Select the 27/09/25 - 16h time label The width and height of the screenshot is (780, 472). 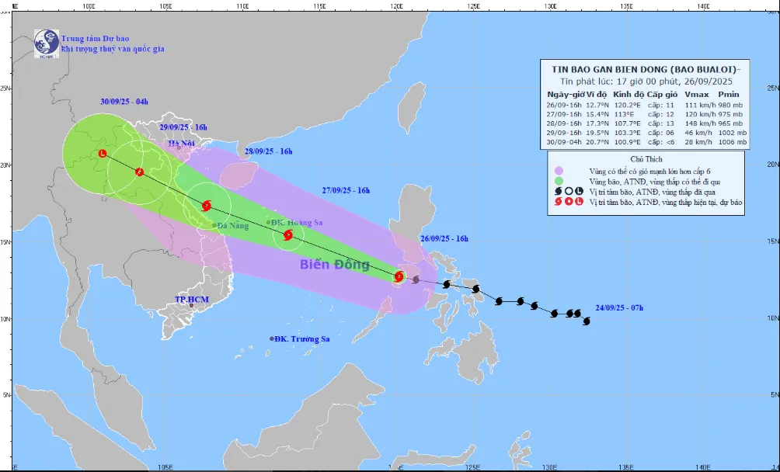coord(346,189)
